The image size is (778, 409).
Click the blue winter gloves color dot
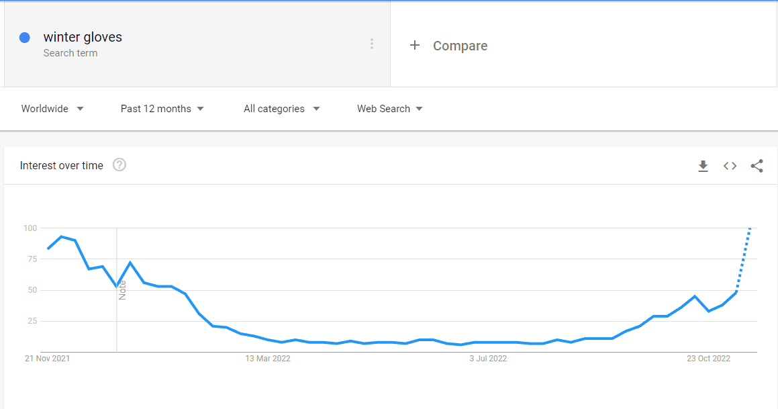pyautogui.click(x=24, y=37)
